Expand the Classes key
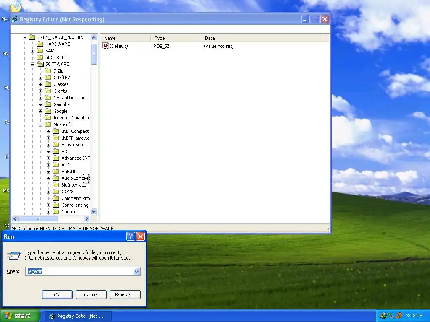The image size is (430, 322). [x=41, y=84]
